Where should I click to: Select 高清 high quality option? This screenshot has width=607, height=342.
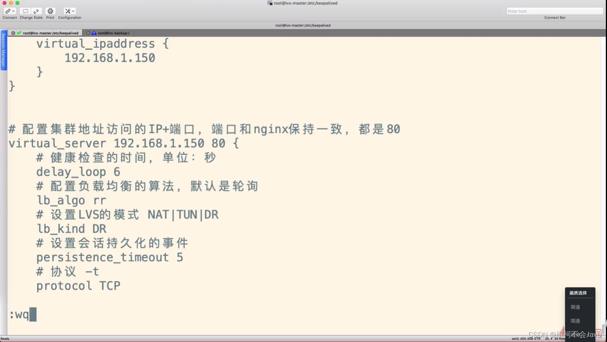tap(575, 321)
